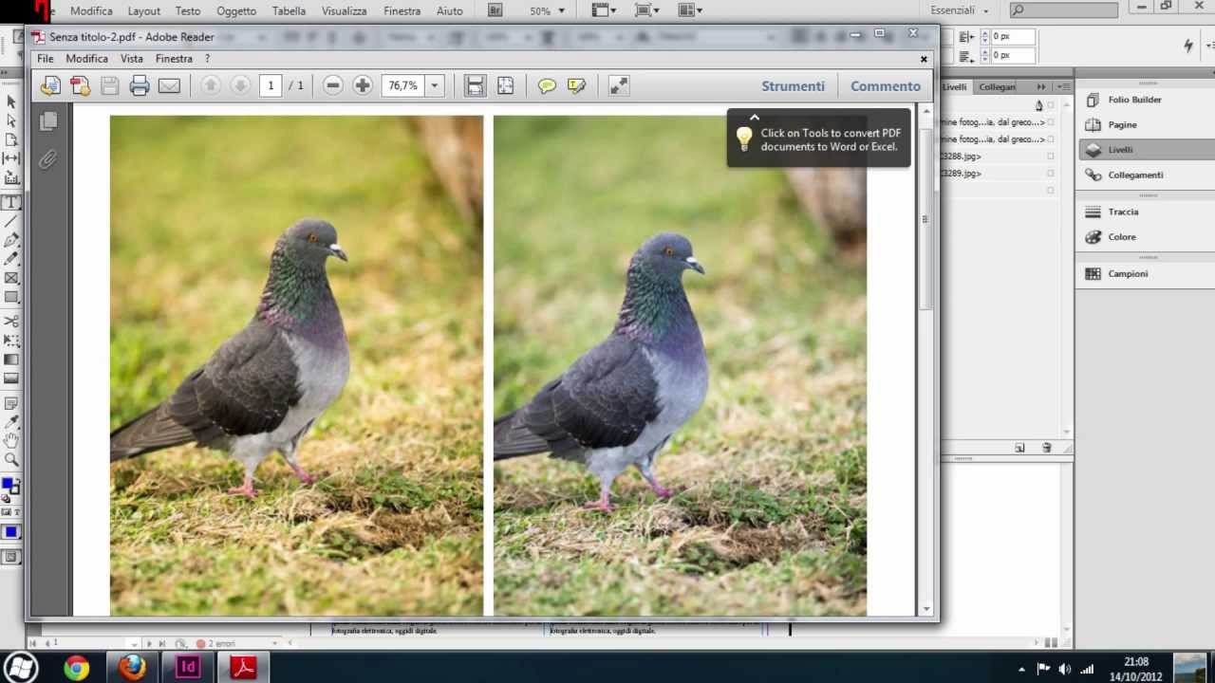Click the fit page to window icon
The image size is (1215, 683).
coord(505,85)
